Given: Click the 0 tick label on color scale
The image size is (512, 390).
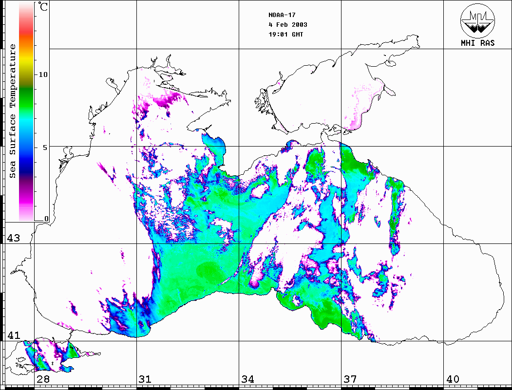Looking at the screenshot, I should click(x=46, y=219).
